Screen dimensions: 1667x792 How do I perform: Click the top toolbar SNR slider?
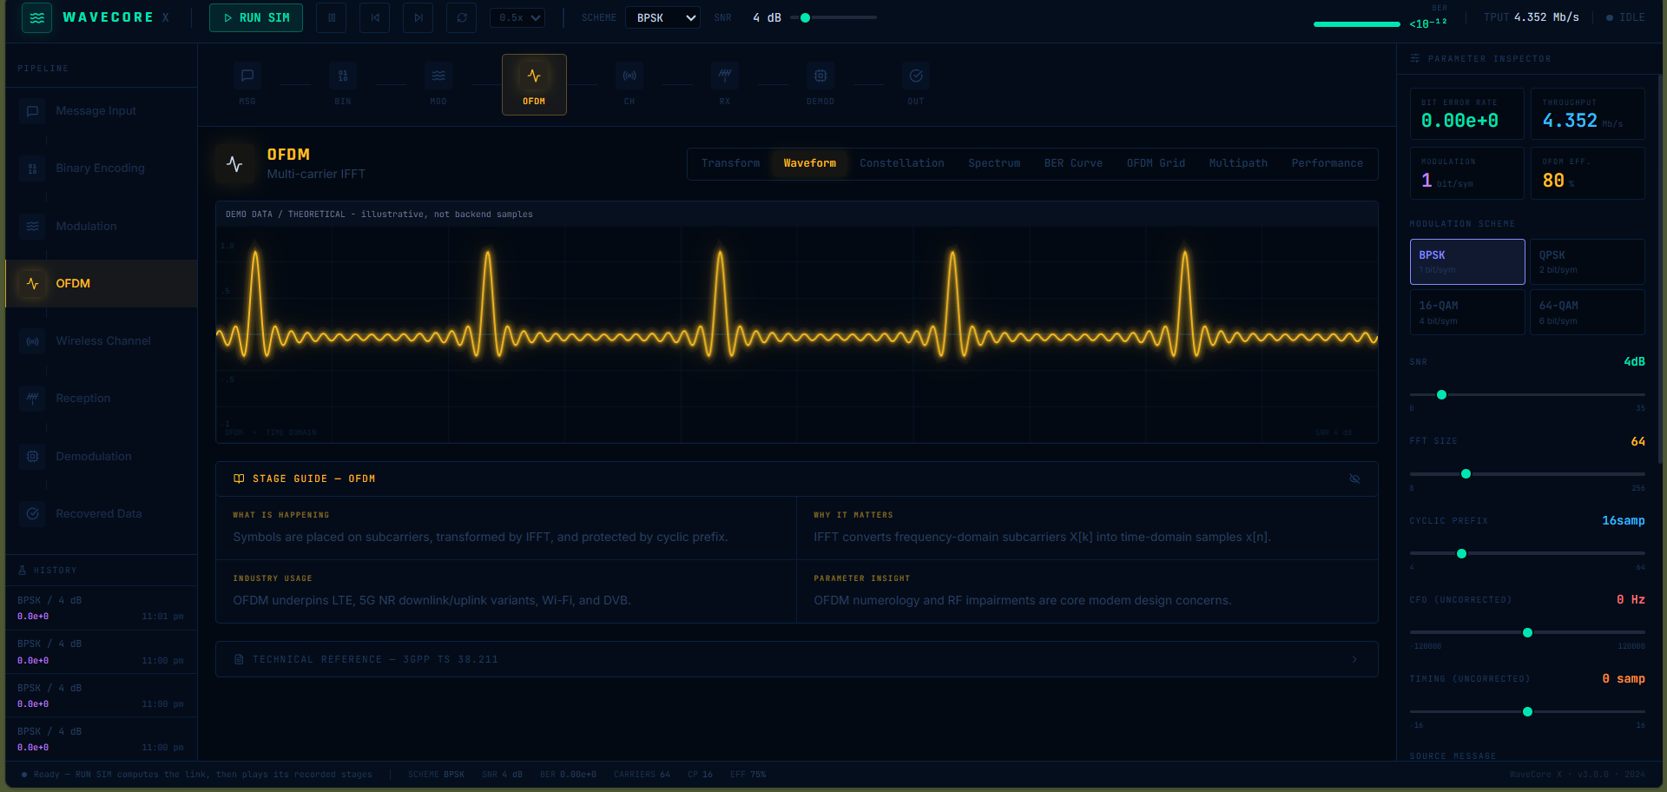(x=833, y=17)
